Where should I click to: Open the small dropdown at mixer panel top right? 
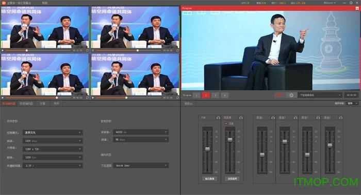click(x=353, y=103)
